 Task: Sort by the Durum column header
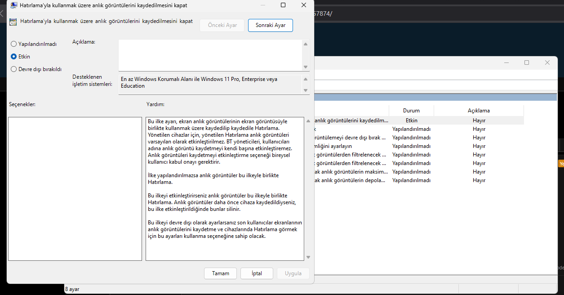[x=411, y=111]
